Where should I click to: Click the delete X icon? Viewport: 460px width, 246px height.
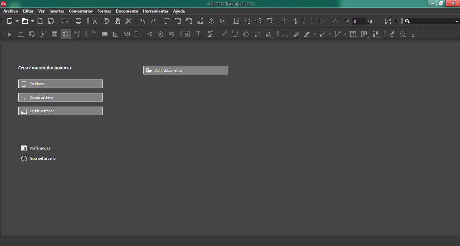click(x=129, y=21)
